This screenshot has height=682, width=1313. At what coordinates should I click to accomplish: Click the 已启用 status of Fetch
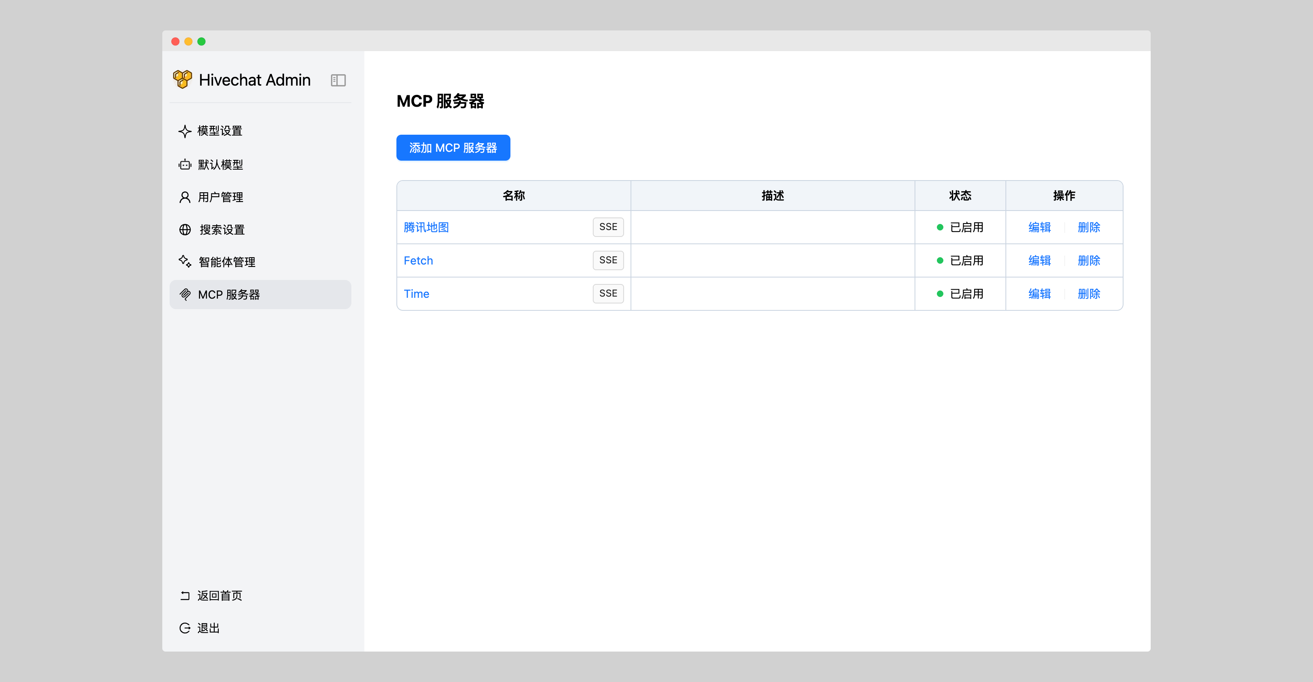click(966, 260)
